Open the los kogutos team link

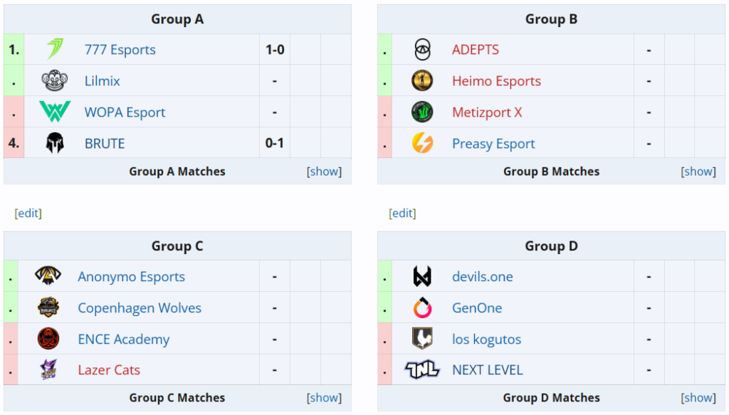coord(486,340)
